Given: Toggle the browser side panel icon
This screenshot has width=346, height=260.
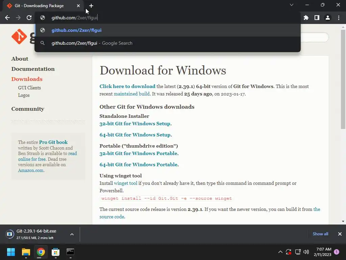Looking at the screenshot, I should (x=317, y=18).
